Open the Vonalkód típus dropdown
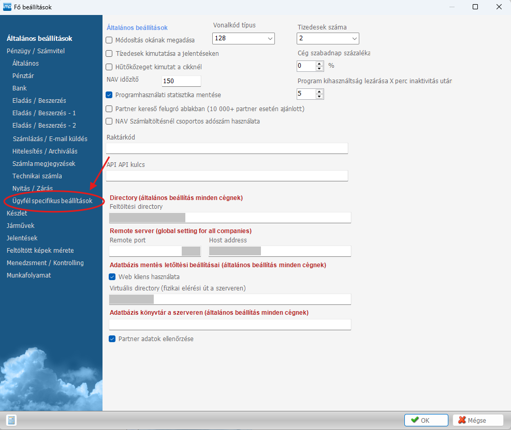 (x=243, y=38)
